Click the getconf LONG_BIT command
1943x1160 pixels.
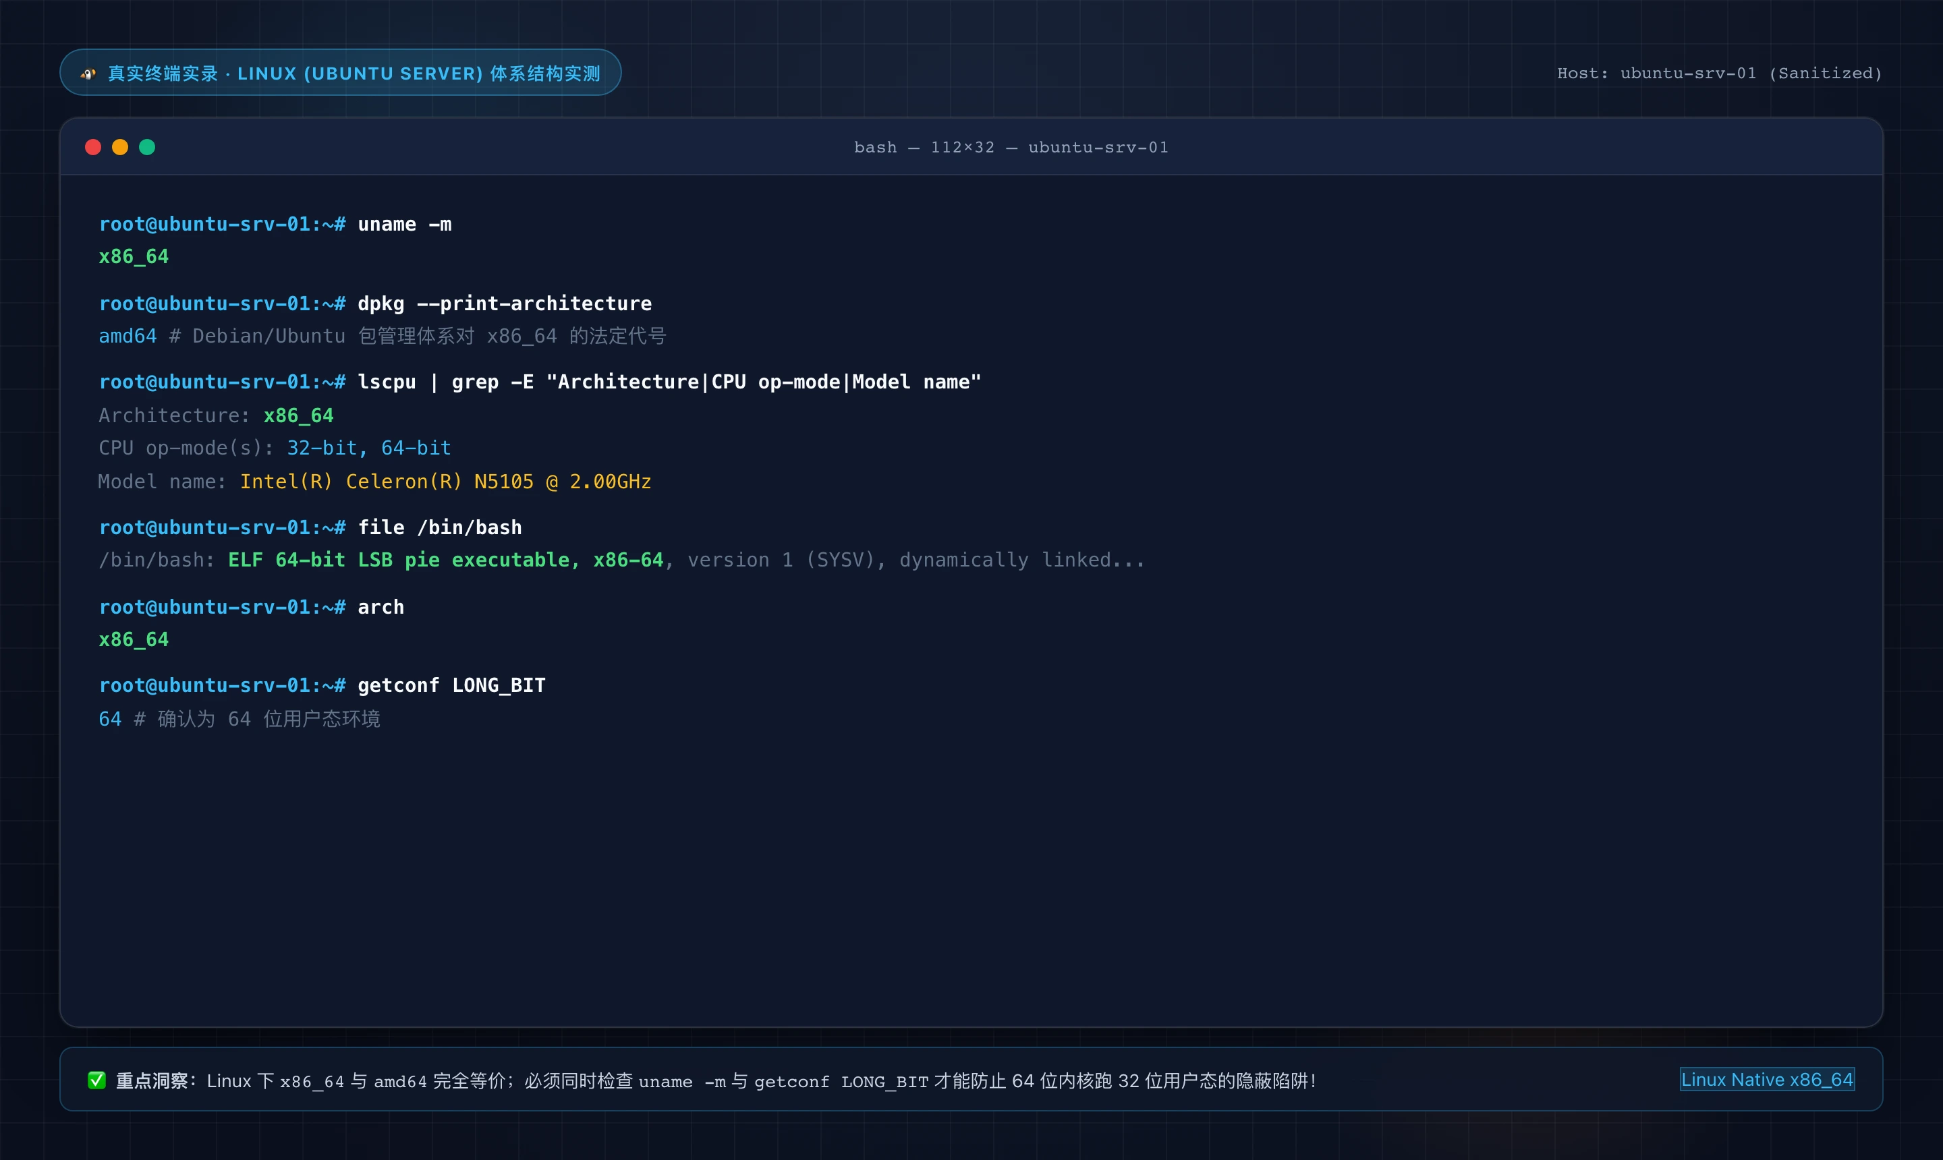(x=451, y=685)
